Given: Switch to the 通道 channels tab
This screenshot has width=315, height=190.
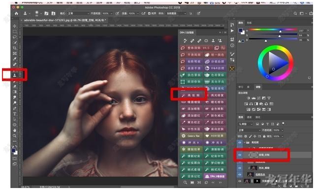Looking at the screenshot, I should [249, 117].
